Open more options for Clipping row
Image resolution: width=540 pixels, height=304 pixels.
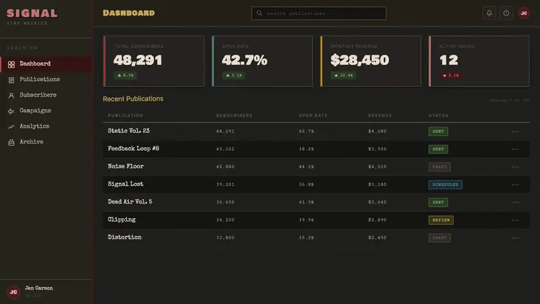pos(515,220)
